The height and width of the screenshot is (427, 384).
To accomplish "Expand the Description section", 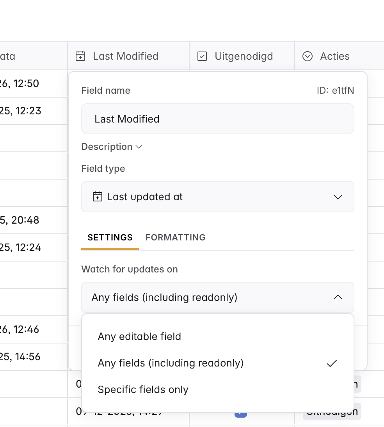I will (x=112, y=147).
